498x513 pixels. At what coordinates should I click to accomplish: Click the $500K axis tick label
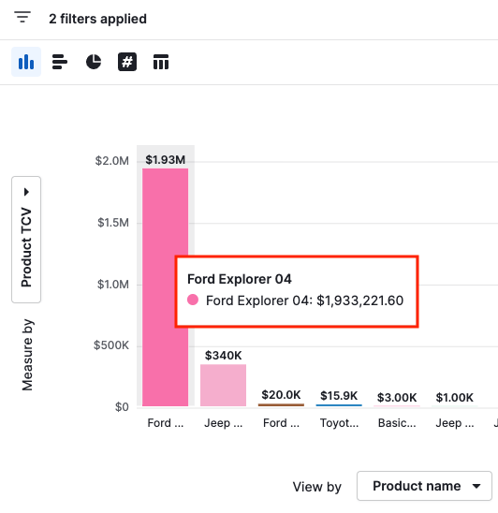point(111,345)
